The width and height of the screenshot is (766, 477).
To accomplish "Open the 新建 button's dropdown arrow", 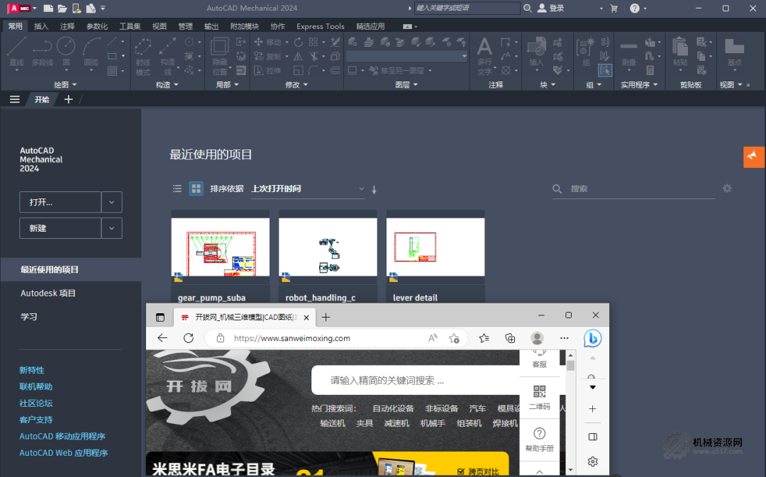I will (x=111, y=228).
